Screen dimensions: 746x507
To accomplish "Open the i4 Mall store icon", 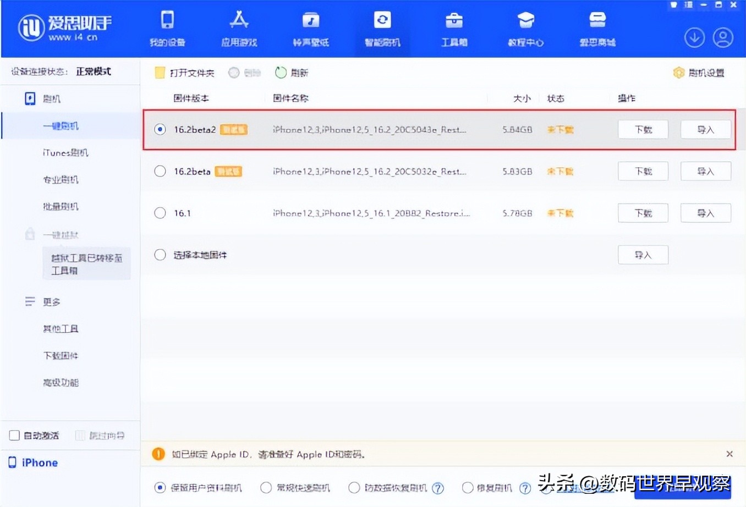I will 597,27.
